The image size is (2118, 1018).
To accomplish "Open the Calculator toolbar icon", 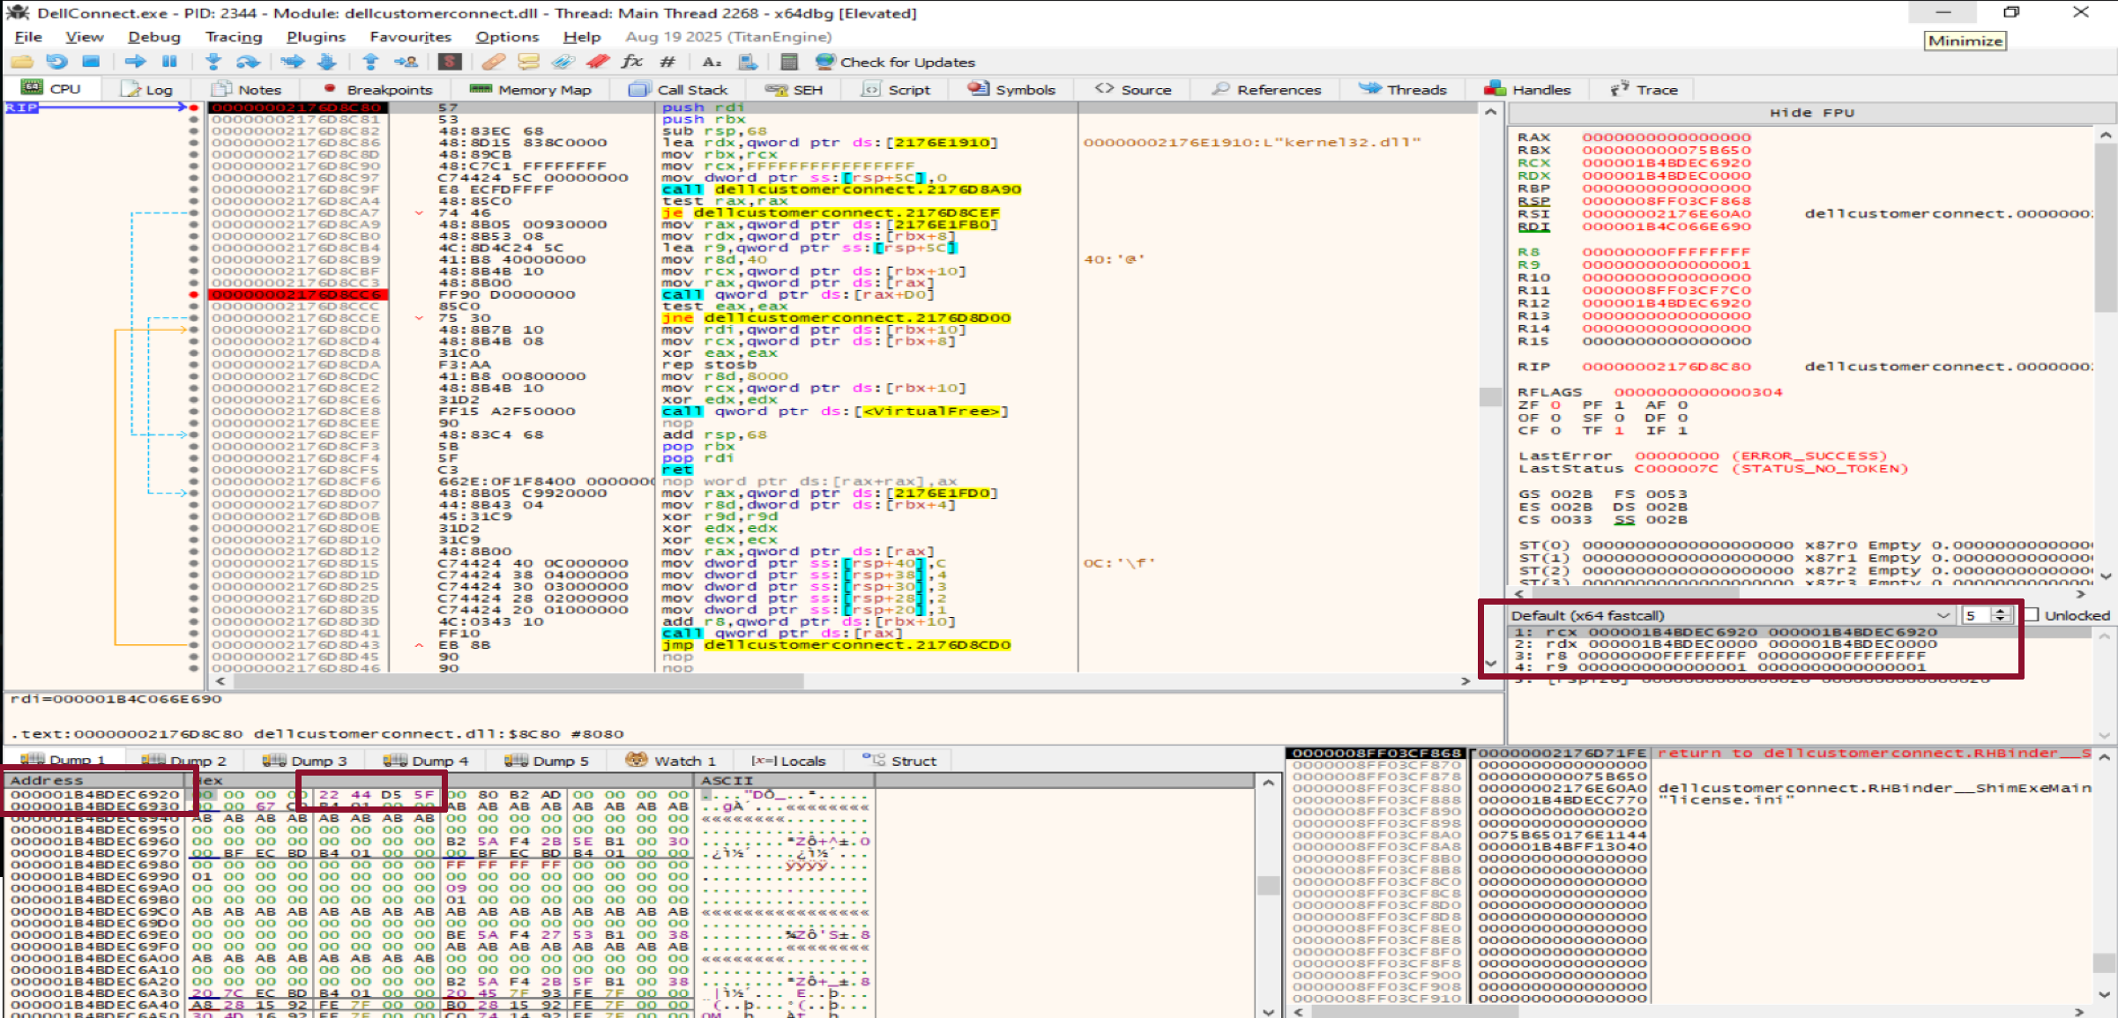I will pyautogui.click(x=789, y=62).
